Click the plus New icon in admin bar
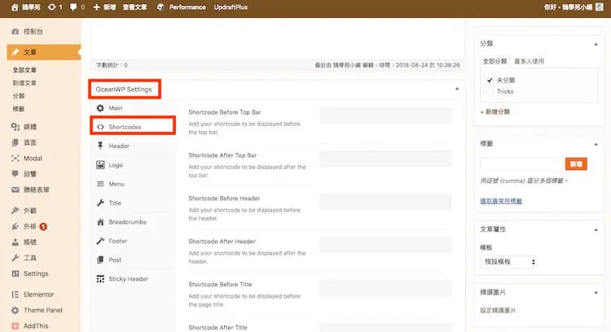The image size is (611, 332). [x=97, y=7]
